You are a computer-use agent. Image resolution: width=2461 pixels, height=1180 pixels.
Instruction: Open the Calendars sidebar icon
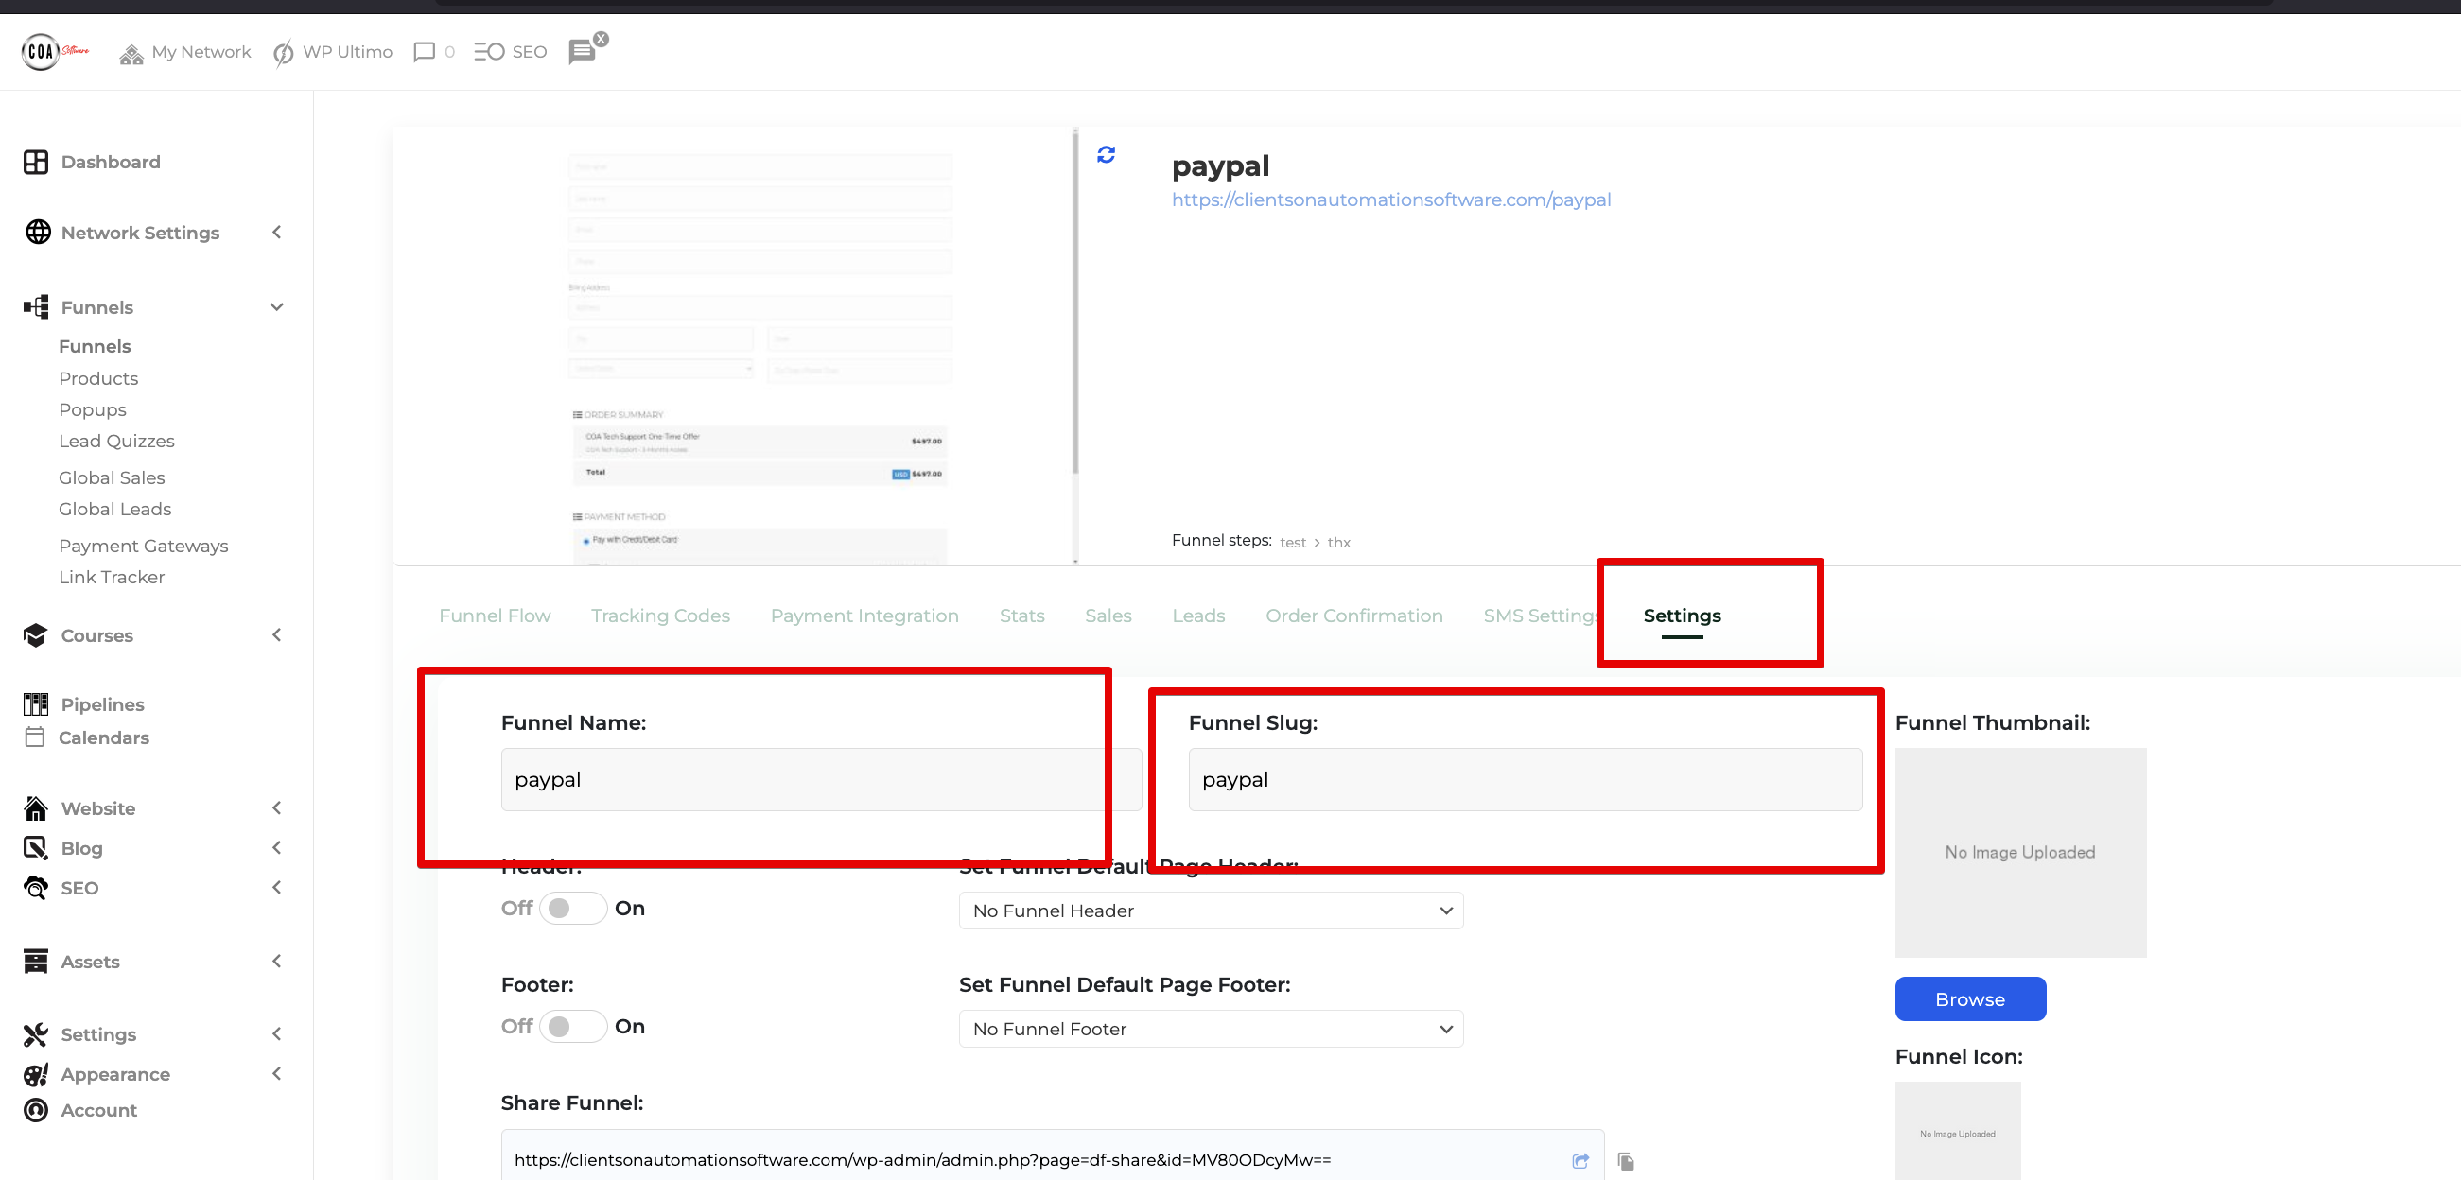tap(35, 737)
